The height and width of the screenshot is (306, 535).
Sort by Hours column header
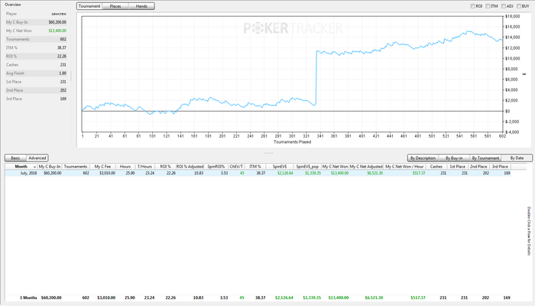(x=125, y=167)
